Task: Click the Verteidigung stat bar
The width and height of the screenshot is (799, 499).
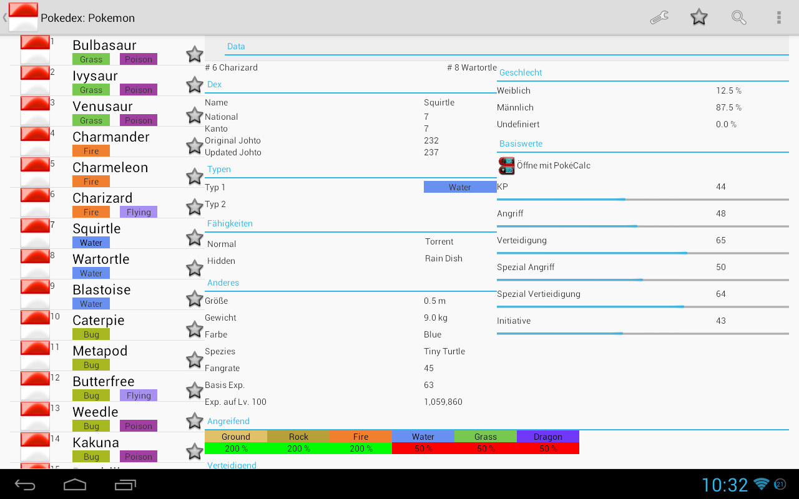Action: 643,253
